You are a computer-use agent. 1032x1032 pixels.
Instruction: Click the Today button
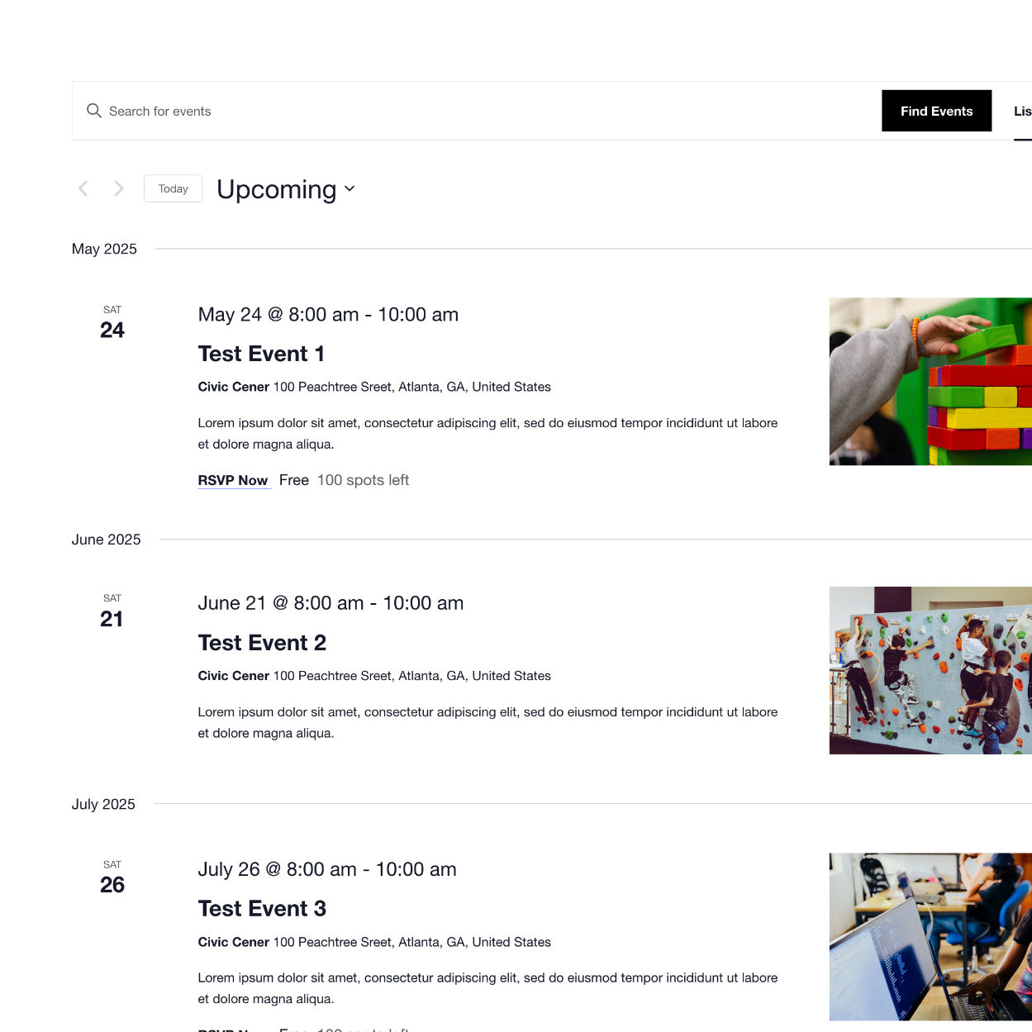click(x=173, y=188)
